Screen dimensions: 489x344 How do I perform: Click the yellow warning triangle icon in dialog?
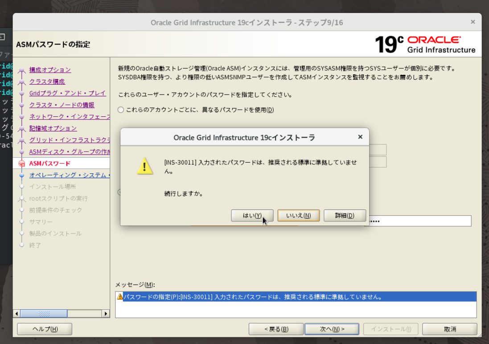pos(145,166)
